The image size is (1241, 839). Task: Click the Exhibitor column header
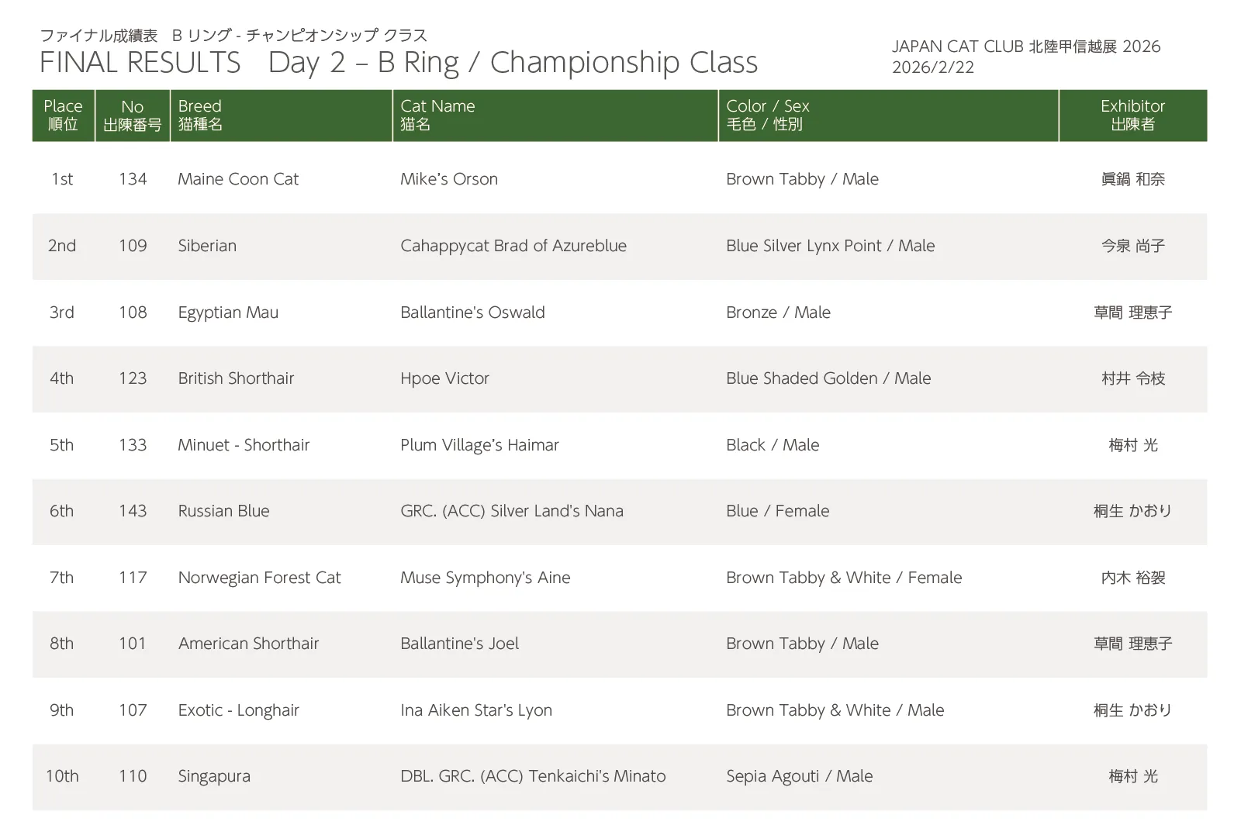pyautogui.click(x=1132, y=115)
